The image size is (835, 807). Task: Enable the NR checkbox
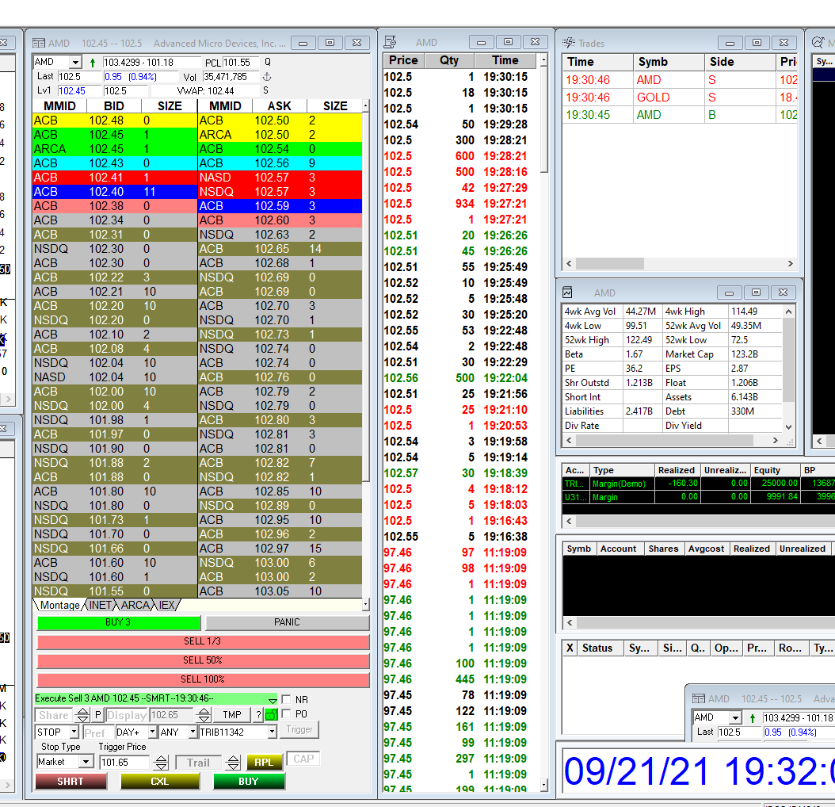coord(286,699)
